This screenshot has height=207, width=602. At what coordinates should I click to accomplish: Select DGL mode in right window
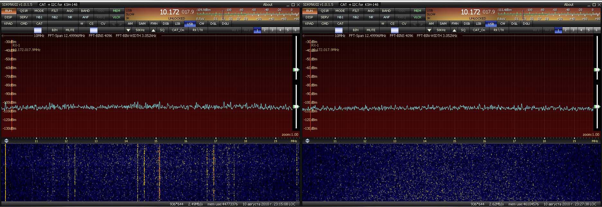(515, 24)
